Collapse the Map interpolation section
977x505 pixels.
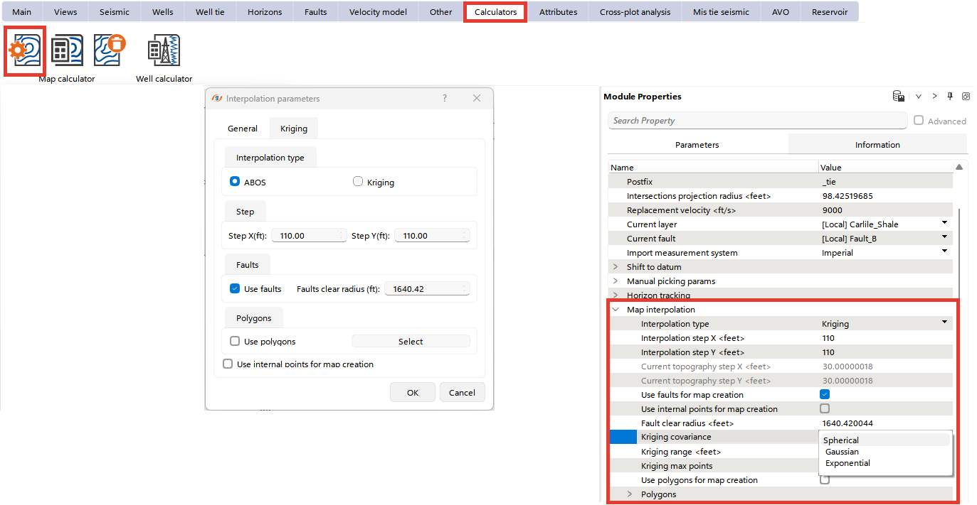[616, 310]
